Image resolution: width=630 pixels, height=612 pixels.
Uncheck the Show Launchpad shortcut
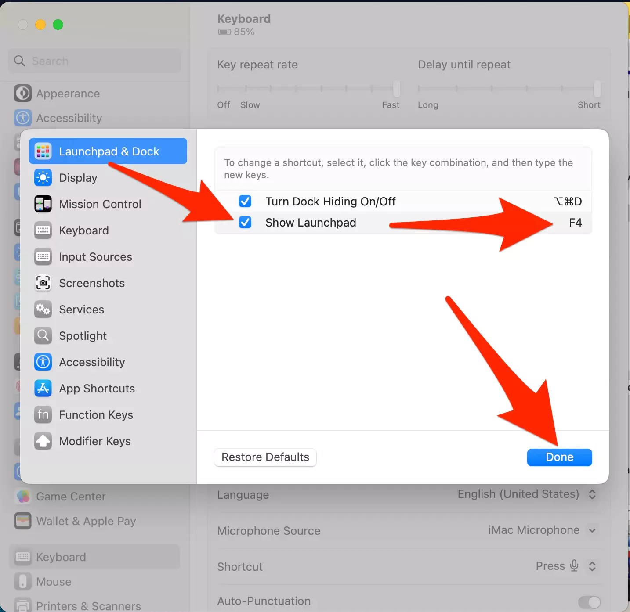(245, 222)
